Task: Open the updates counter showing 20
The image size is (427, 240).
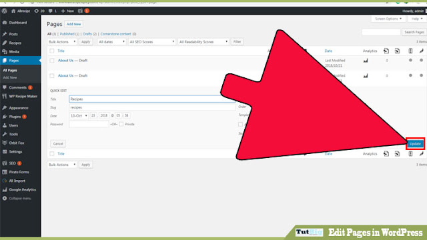Action: coord(39,11)
